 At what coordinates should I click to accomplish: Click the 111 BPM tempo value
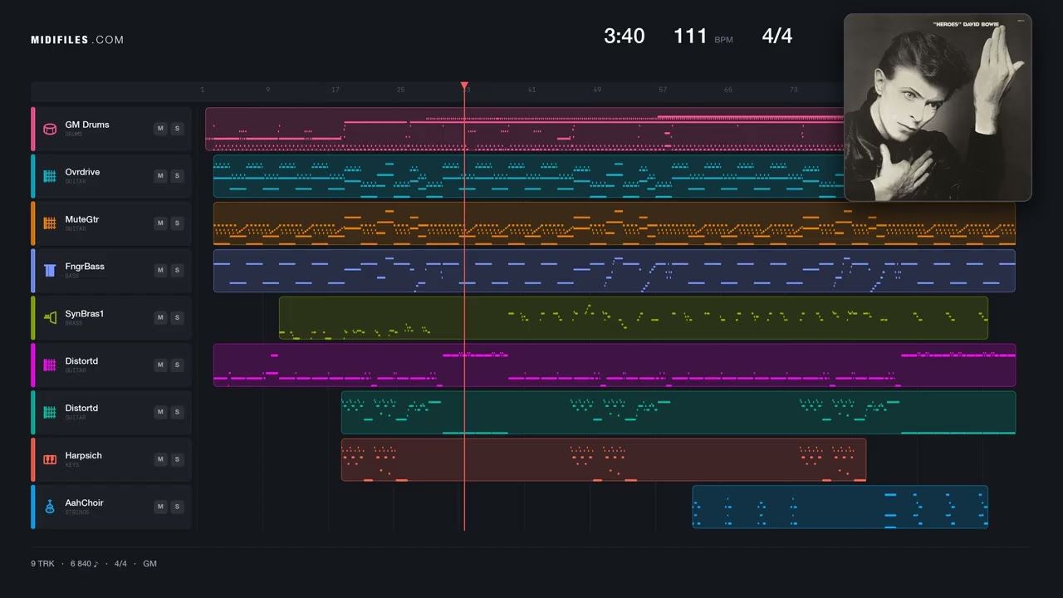tap(690, 36)
